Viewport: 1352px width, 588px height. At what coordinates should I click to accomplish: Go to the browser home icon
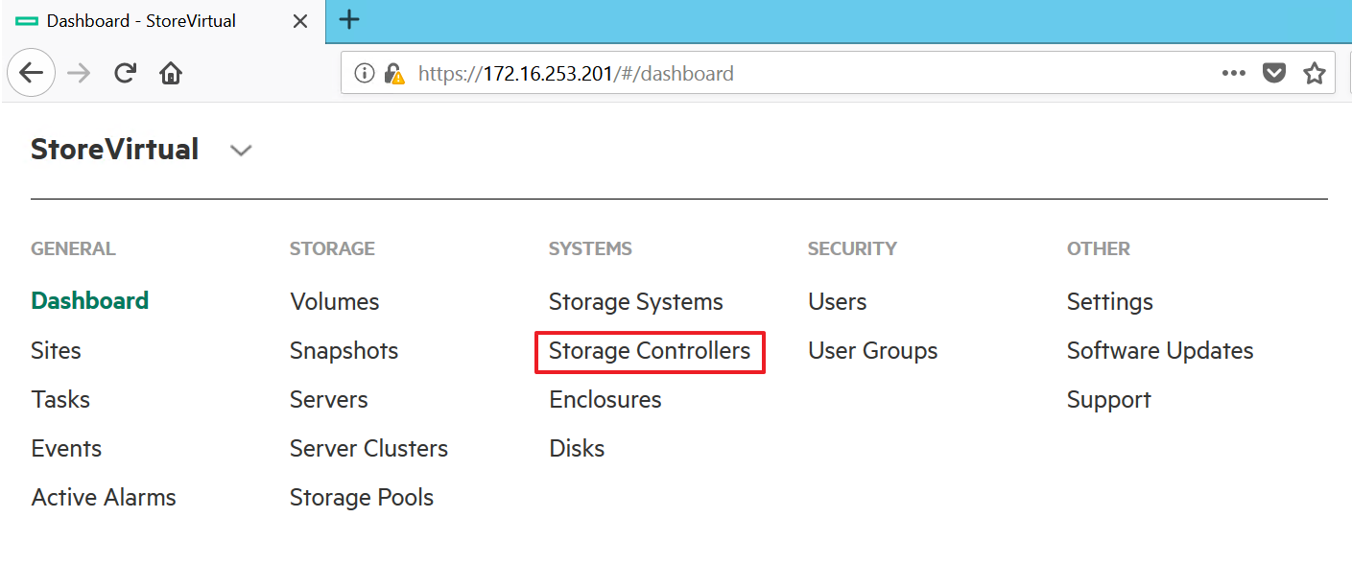tap(171, 73)
